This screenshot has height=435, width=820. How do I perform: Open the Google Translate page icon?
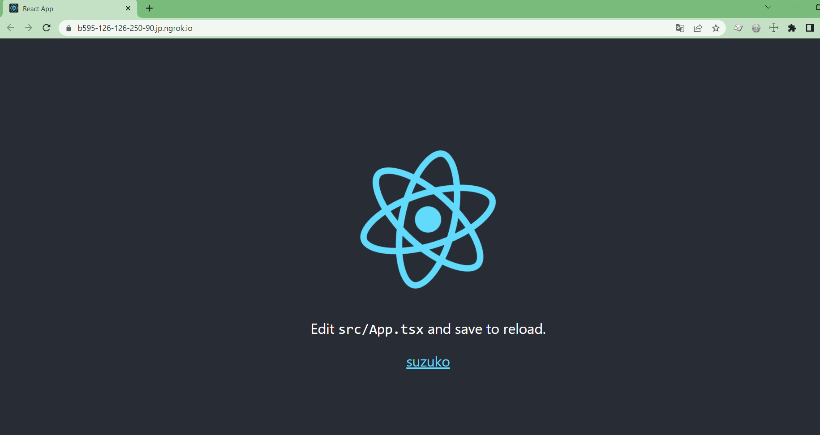(x=680, y=28)
